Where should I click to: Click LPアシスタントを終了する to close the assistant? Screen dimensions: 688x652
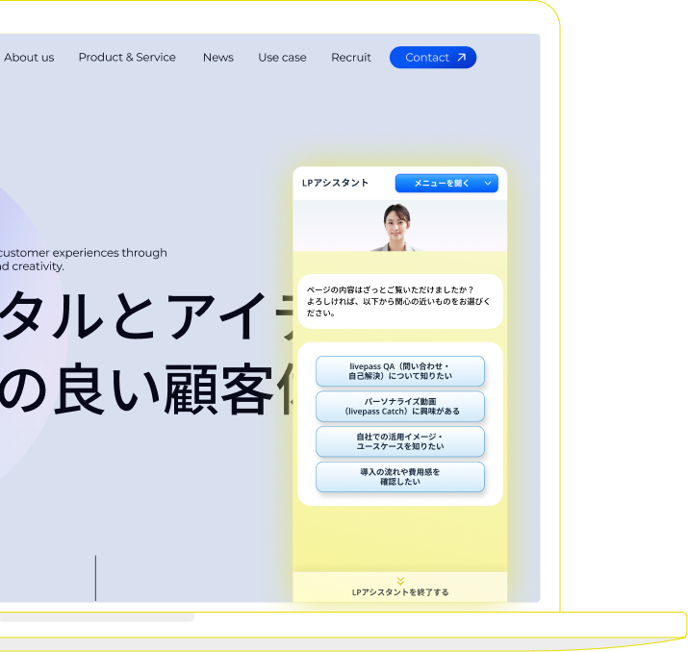(399, 592)
